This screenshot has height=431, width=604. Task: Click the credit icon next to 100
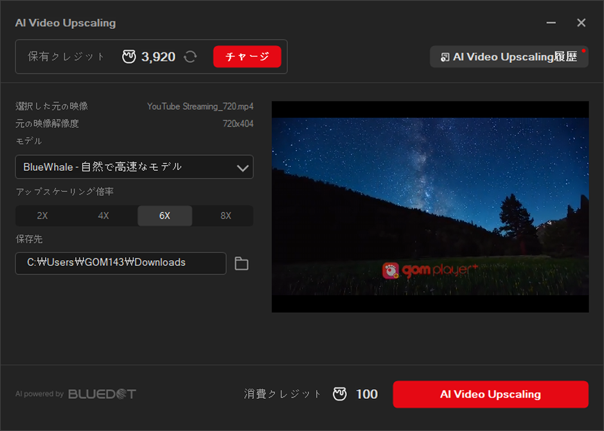340,394
